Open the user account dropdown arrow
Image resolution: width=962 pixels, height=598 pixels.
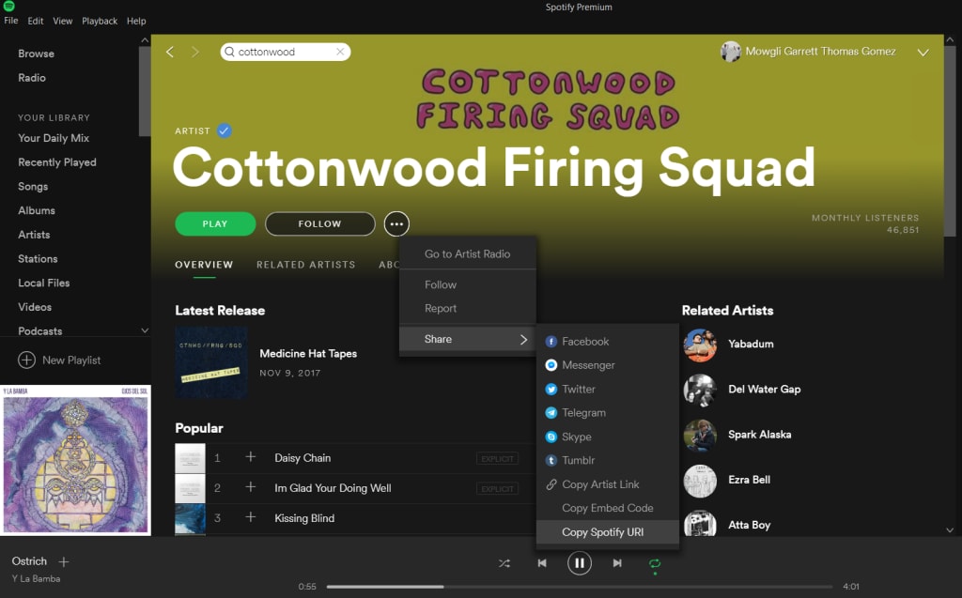[x=923, y=53]
